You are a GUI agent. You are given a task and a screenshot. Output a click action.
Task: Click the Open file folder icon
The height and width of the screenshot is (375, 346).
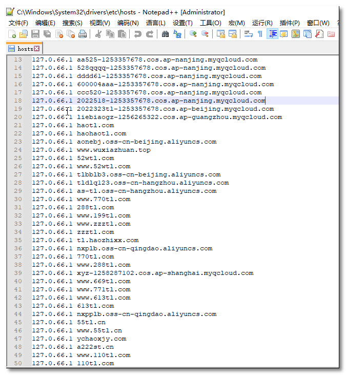click(24, 34)
